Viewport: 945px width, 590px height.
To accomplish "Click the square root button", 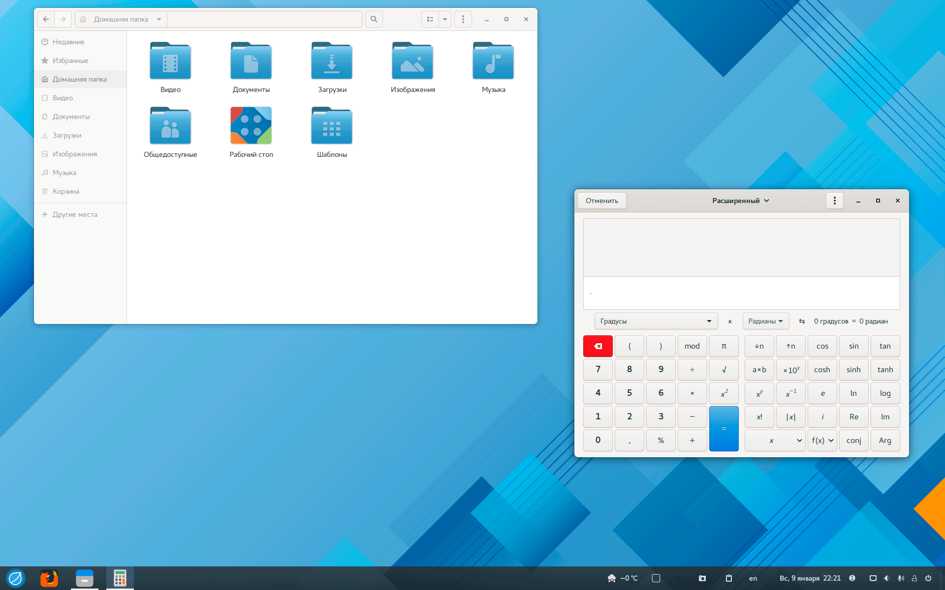I will (724, 370).
